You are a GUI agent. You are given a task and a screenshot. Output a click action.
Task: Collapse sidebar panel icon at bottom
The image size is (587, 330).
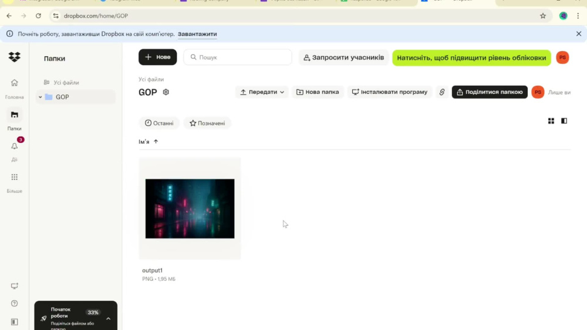(14, 322)
